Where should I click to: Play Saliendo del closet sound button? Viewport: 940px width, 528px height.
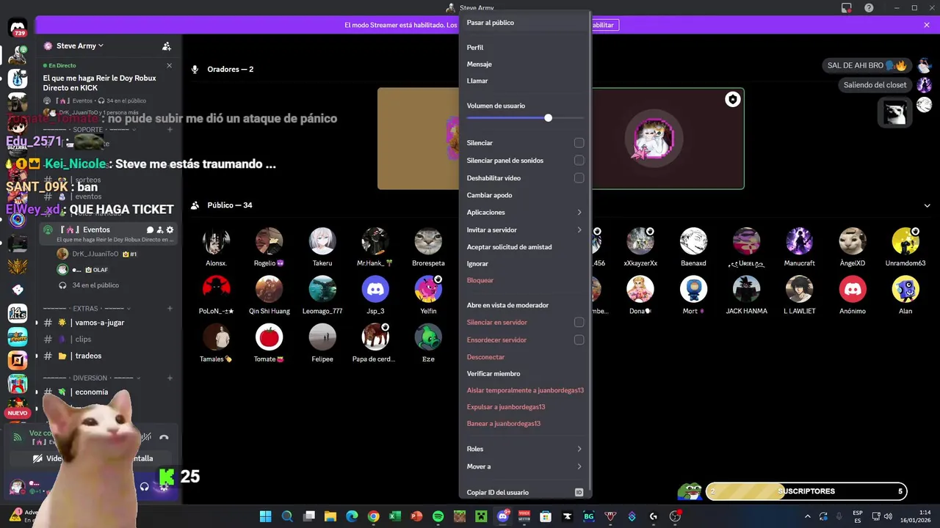point(875,85)
